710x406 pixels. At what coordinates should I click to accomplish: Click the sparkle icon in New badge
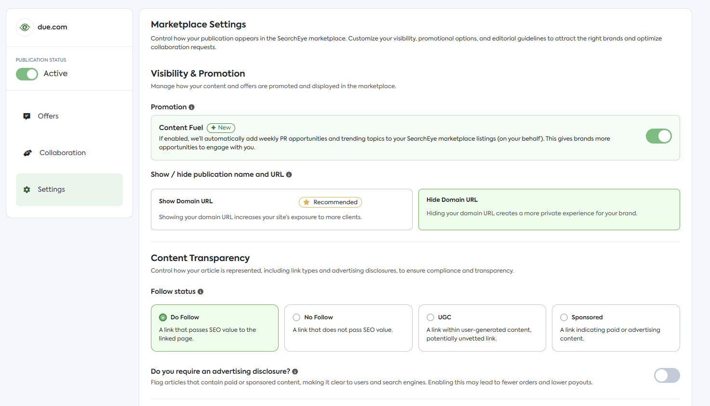214,128
